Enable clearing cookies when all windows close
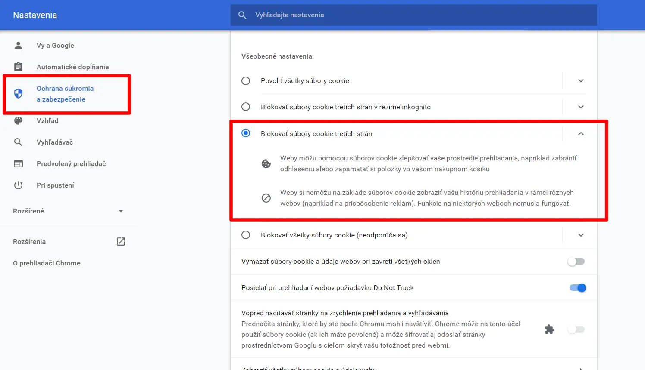 pyautogui.click(x=576, y=262)
